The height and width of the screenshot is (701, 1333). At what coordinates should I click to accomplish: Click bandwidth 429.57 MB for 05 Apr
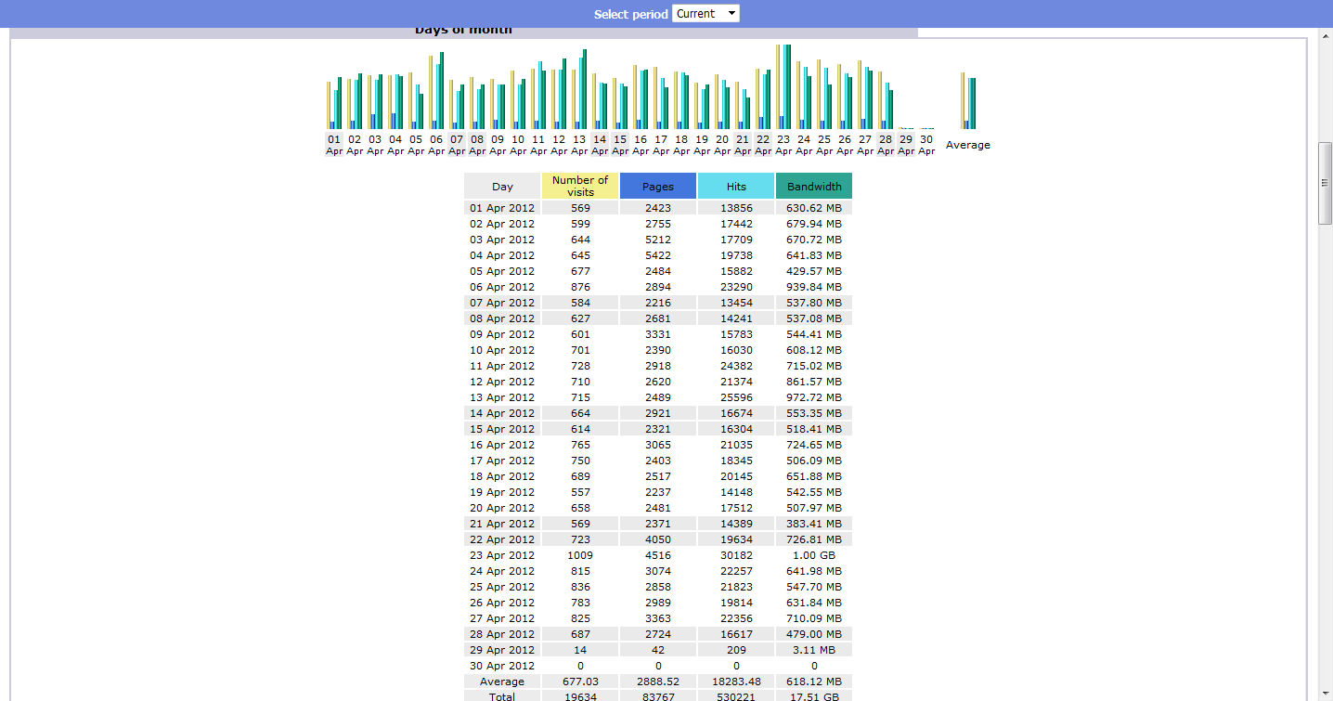pyautogui.click(x=814, y=271)
